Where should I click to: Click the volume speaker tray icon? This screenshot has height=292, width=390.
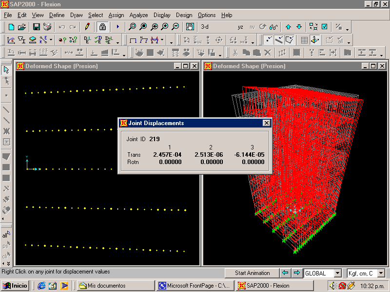pos(333,286)
